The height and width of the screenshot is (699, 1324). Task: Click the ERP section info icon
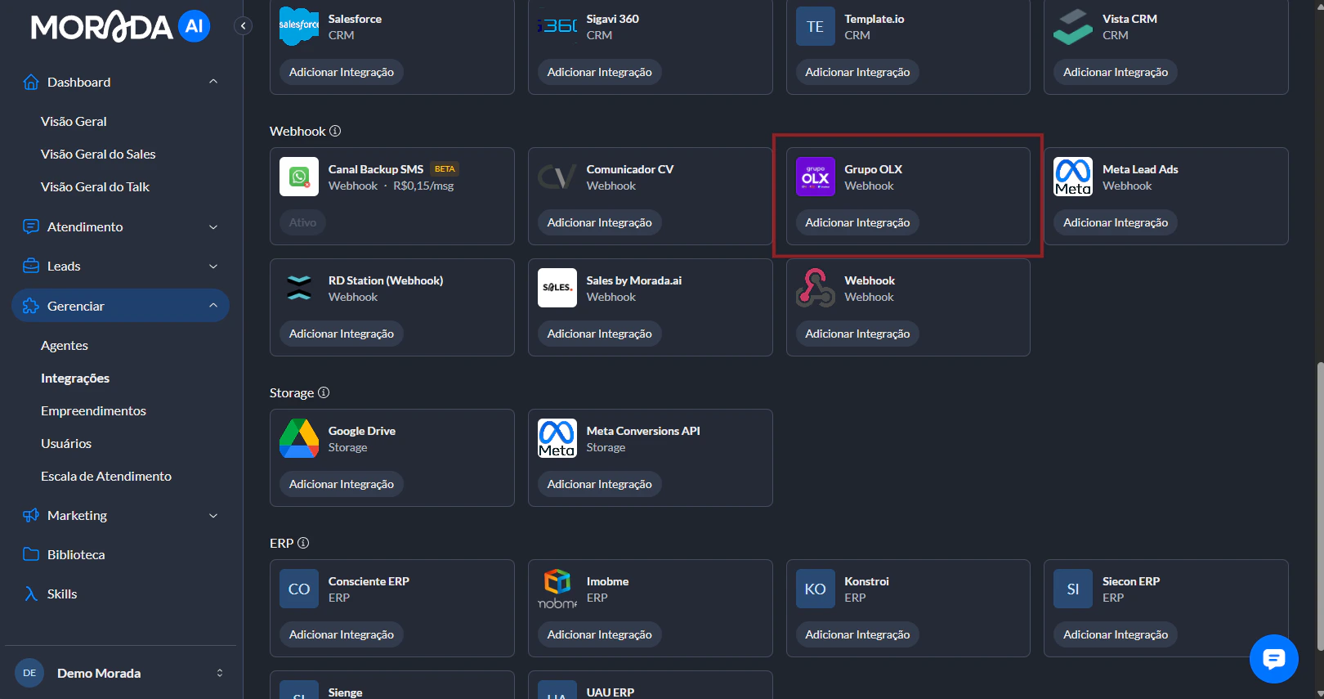click(x=303, y=543)
